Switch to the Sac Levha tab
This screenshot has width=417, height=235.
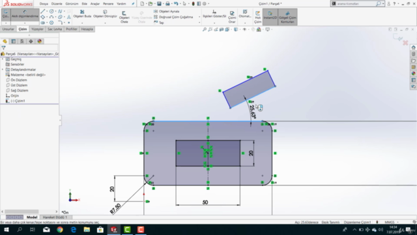pos(55,29)
